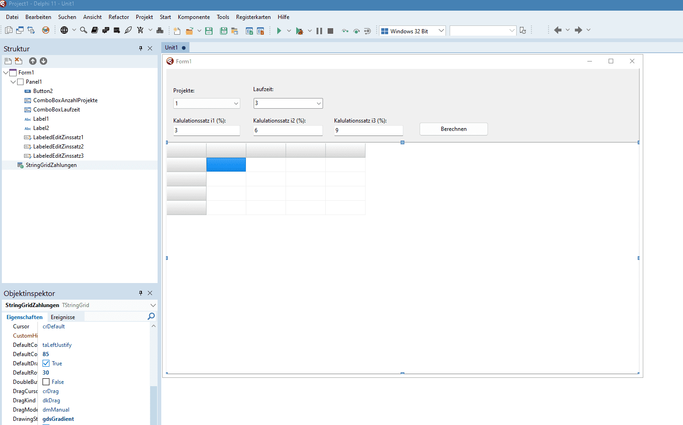Collapse the Form1 tree node
683x425 pixels.
tap(6, 73)
